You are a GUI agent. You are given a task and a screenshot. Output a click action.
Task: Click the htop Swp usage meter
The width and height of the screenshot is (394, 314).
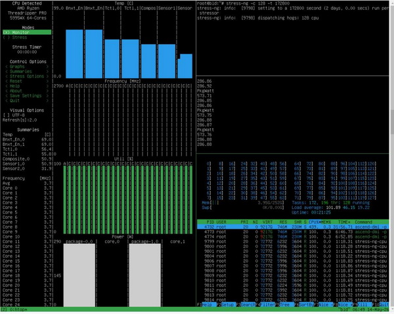(243, 208)
